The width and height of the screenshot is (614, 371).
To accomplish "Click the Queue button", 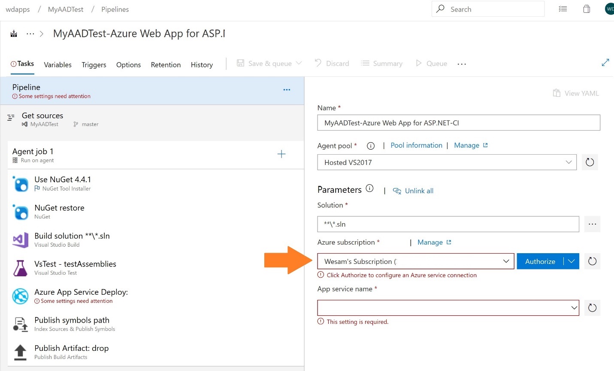I will [432, 63].
